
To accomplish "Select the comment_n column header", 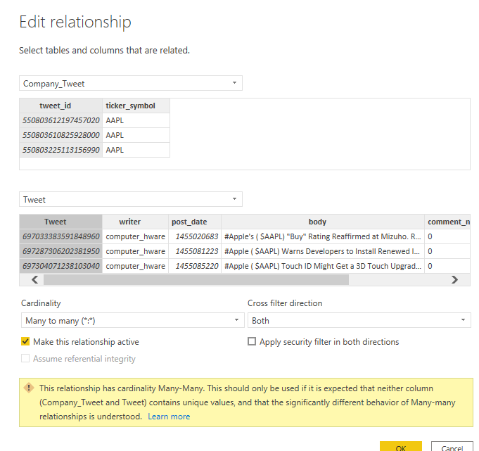I will click(447, 222).
